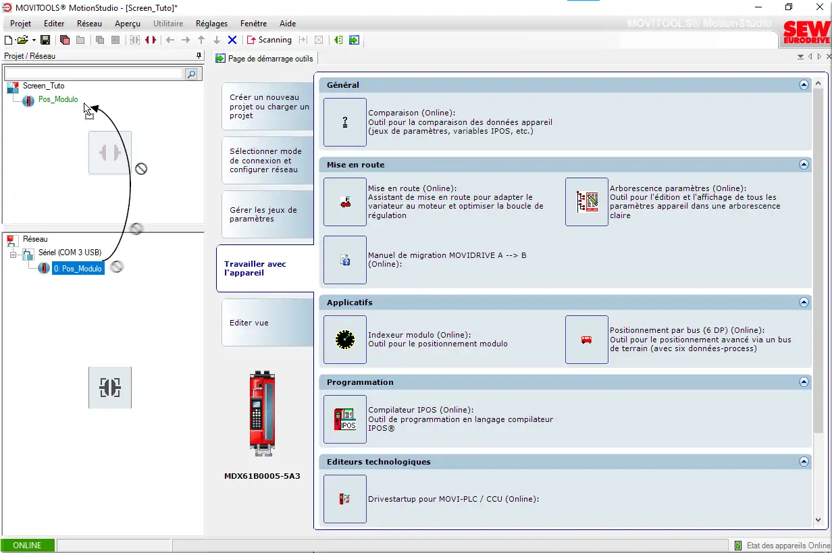Open the dropdown arrow beside open folder
This screenshot has width=832, height=553.
(x=32, y=41)
